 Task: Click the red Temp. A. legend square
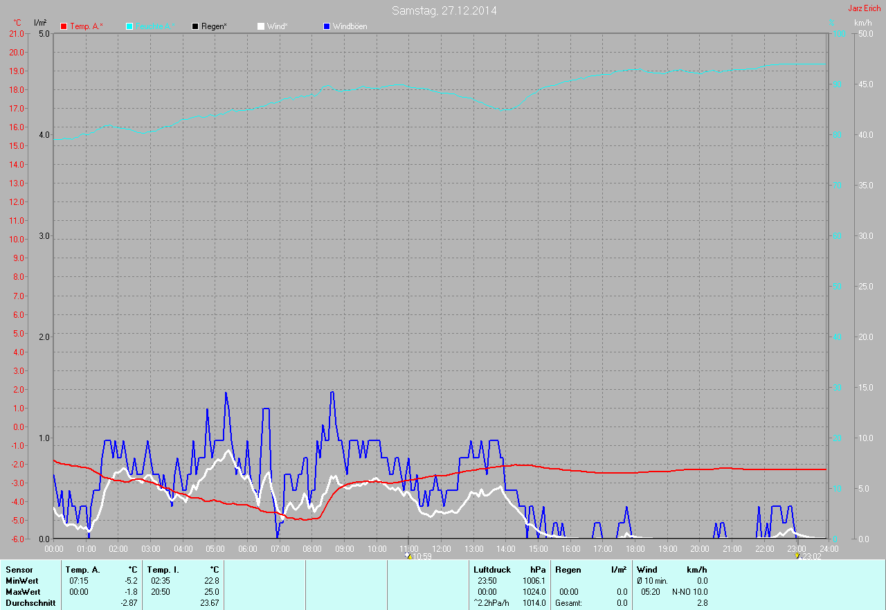[64, 26]
